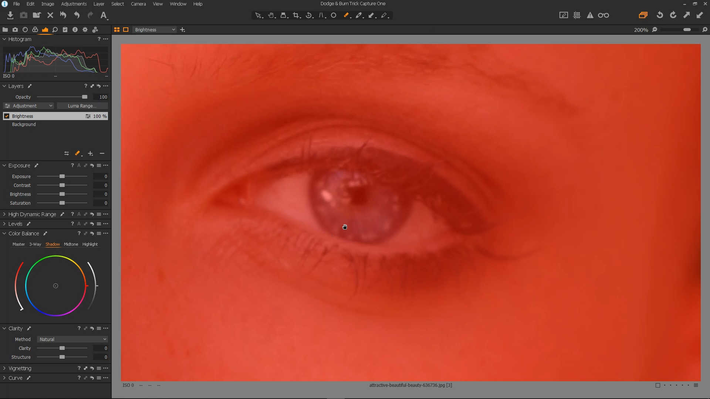The image size is (710, 399).
Task: Click the Luma Range button
Action: tap(82, 106)
